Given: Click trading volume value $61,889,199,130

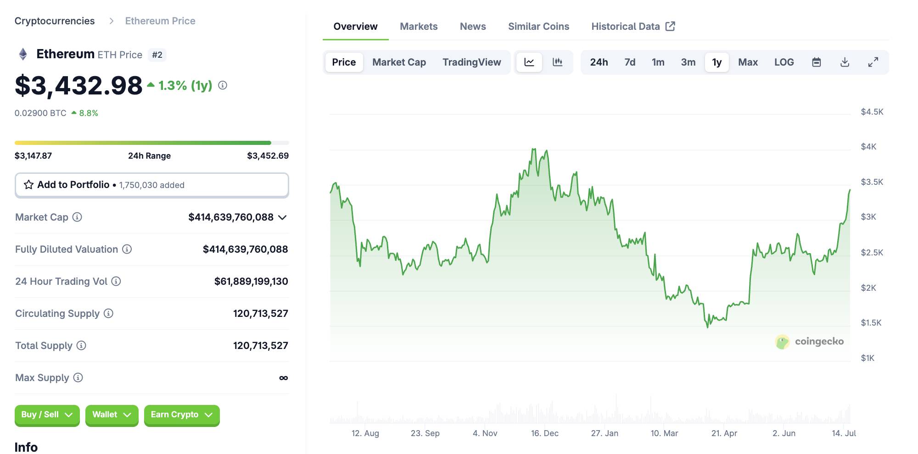Looking at the screenshot, I should (x=251, y=282).
